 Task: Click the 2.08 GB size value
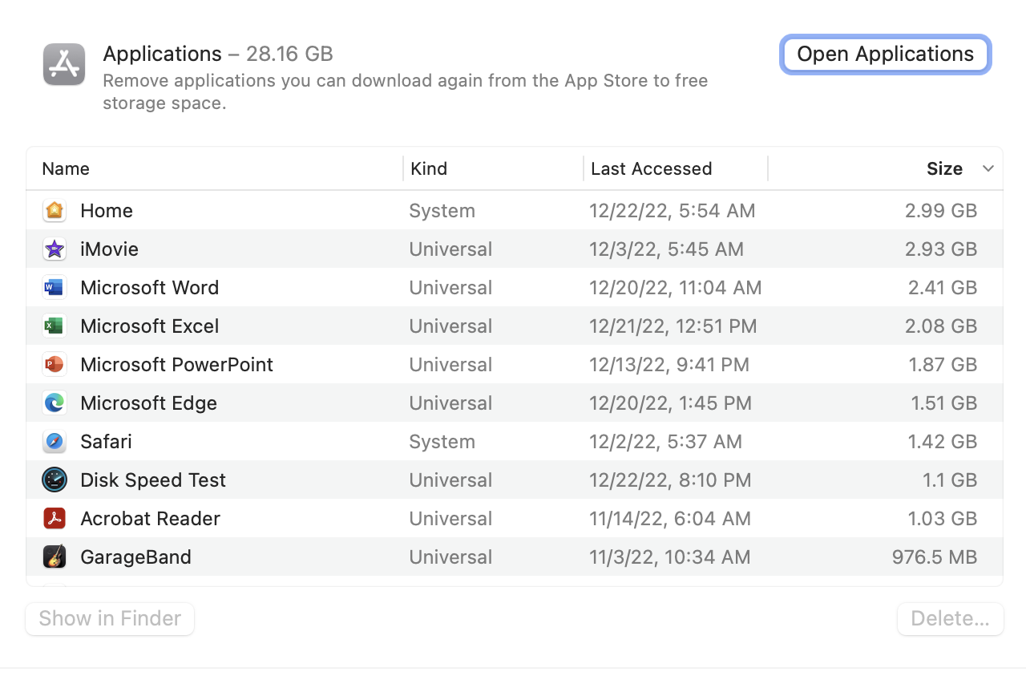[x=941, y=326]
